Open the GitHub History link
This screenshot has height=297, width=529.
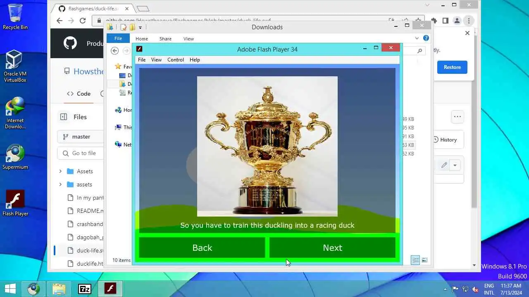(x=445, y=140)
